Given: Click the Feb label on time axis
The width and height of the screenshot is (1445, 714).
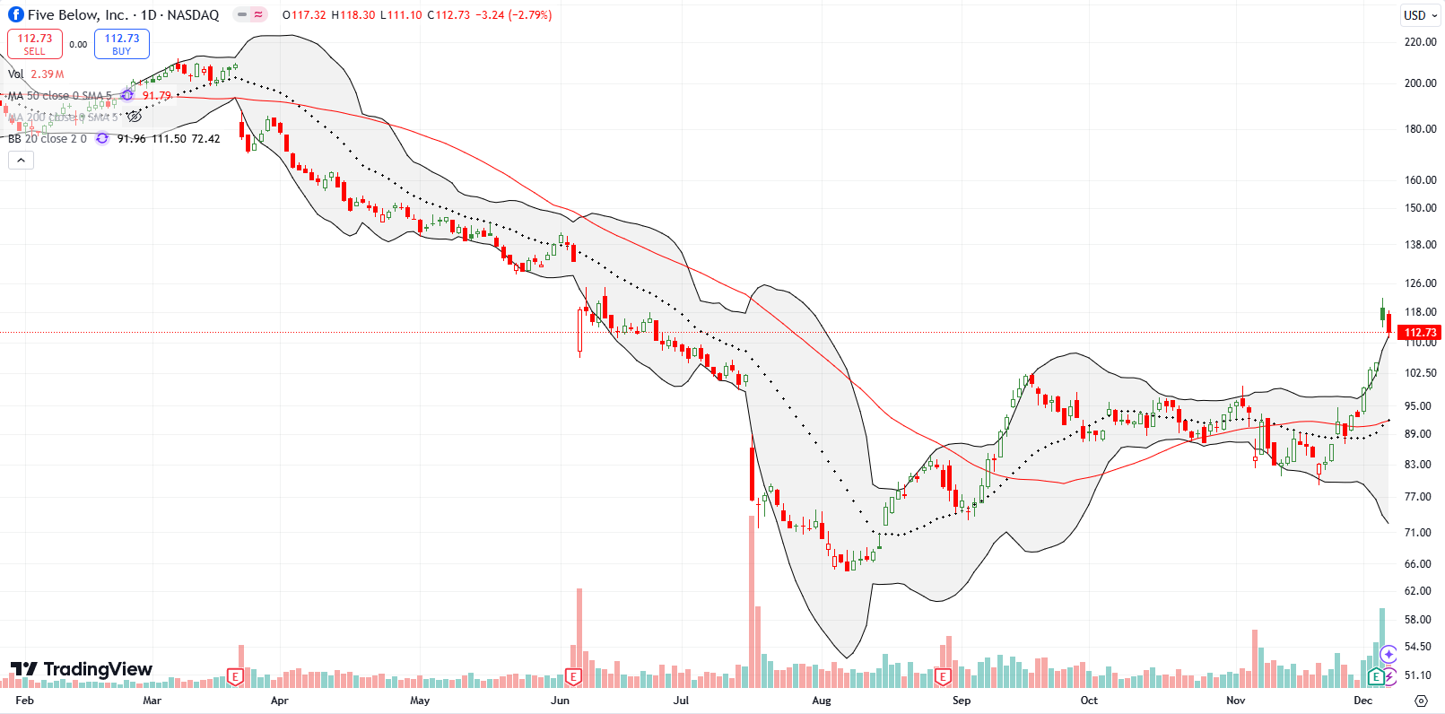Looking at the screenshot, I should point(25,701).
